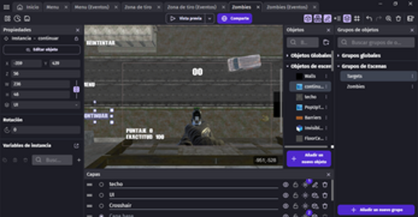Add a new instance variable with plus
Image resolution: width=418 pixels, height=217 pixels.
pos(79,160)
